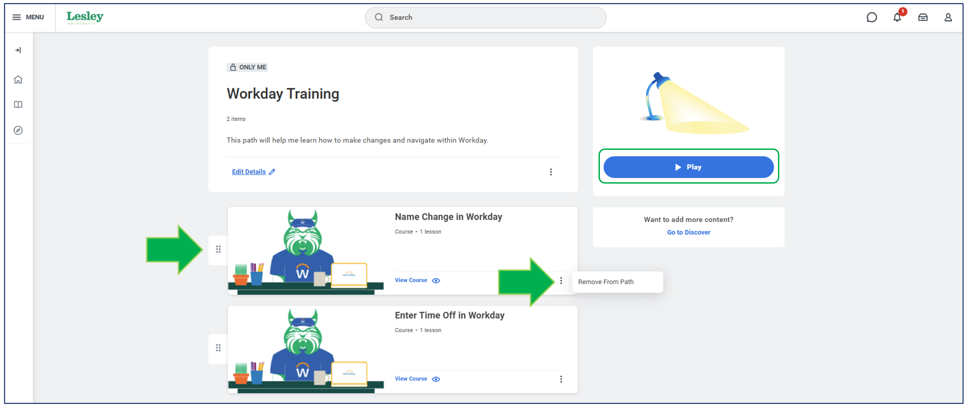
Task: Open Discover compass icon in sidebar
Action: pos(18,130)
